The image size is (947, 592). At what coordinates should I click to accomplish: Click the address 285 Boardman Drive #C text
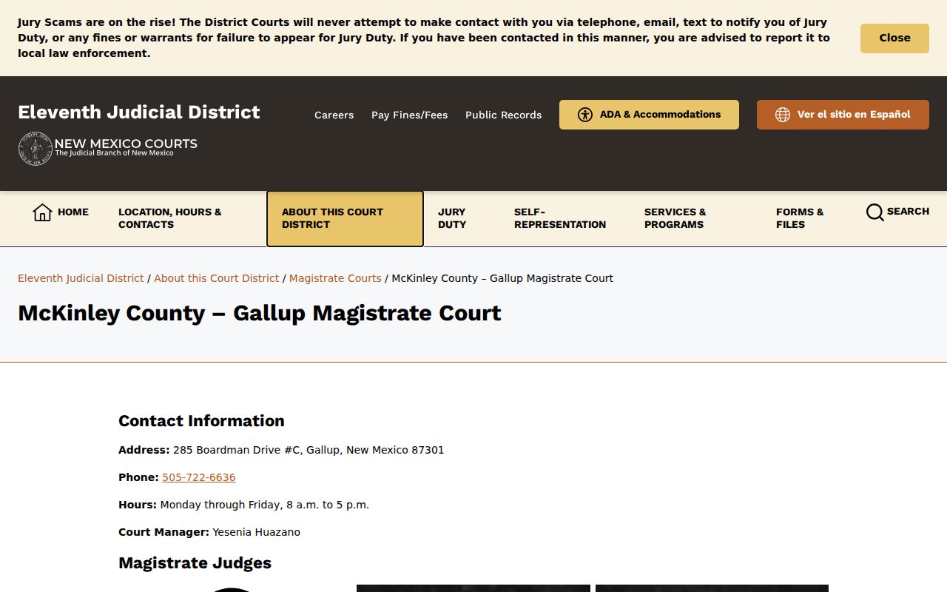[309, 450]
